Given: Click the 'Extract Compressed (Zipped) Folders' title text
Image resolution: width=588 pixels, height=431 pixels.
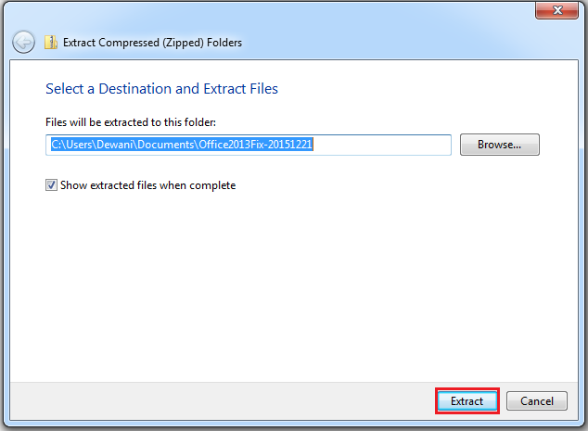Looking at the screenshot, I should [x=152, y=43].
